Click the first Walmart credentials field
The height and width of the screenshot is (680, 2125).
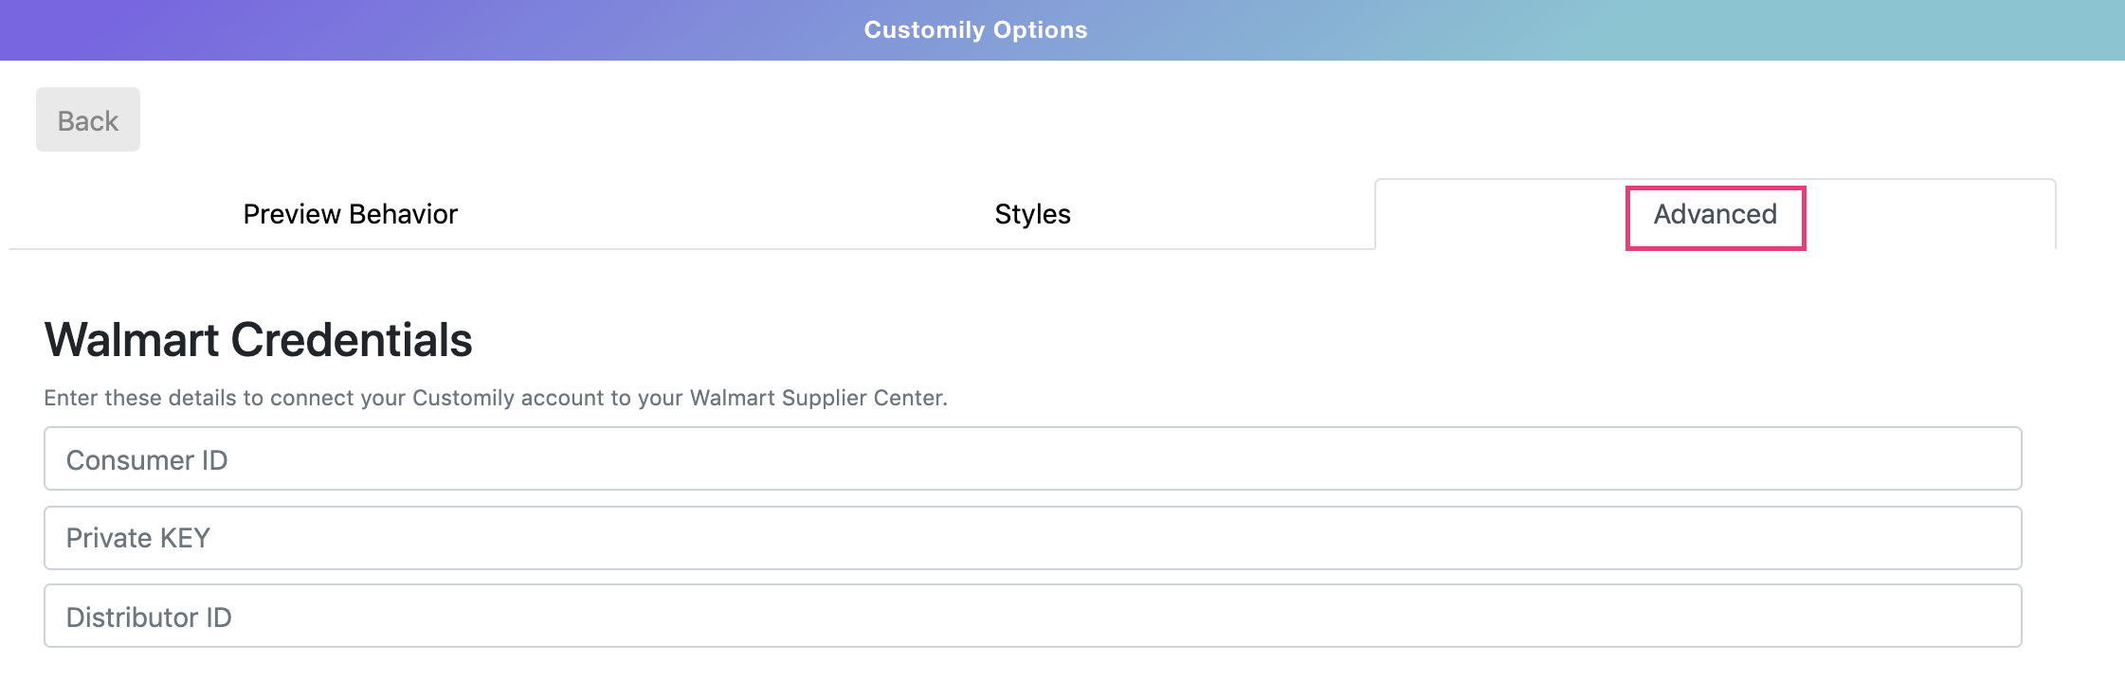[x=1032, y=459]
